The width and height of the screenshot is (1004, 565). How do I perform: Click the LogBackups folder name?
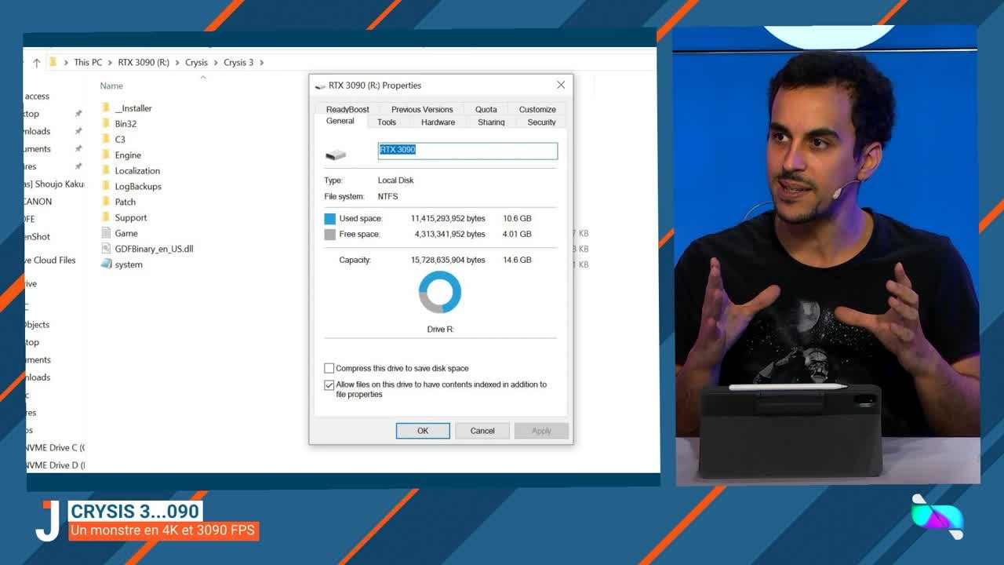pos(138,186)
